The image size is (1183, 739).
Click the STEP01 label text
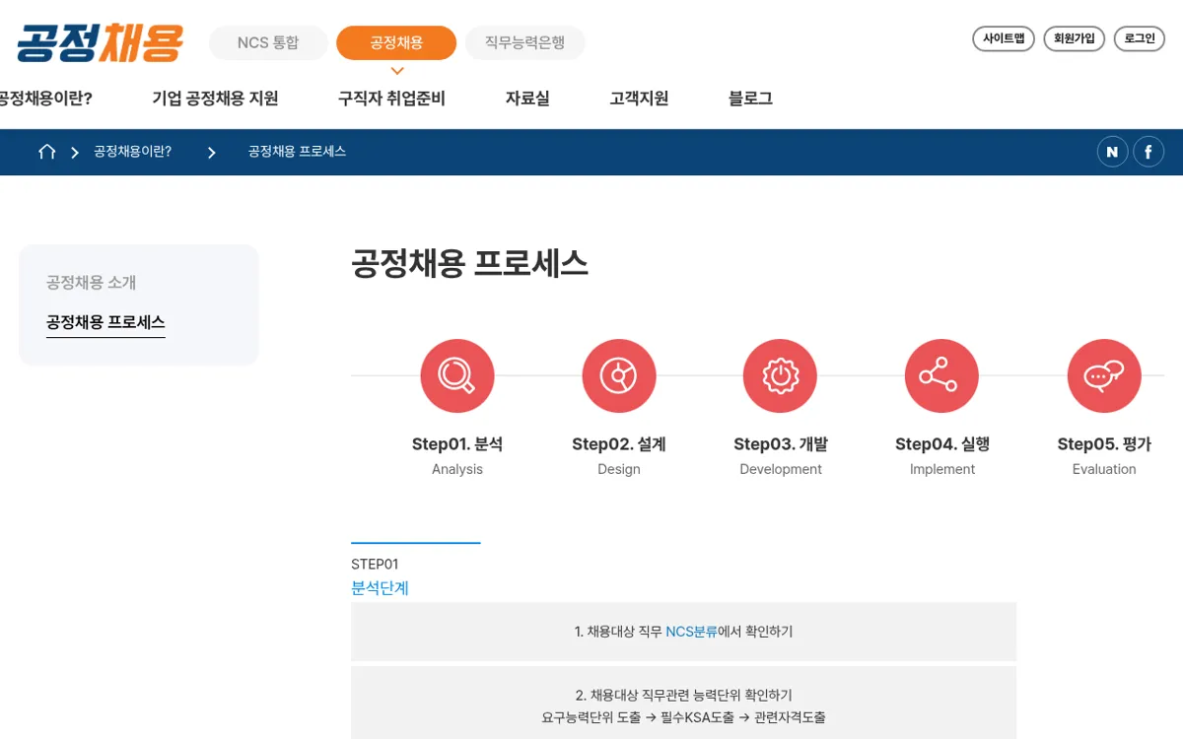point(375,565)
